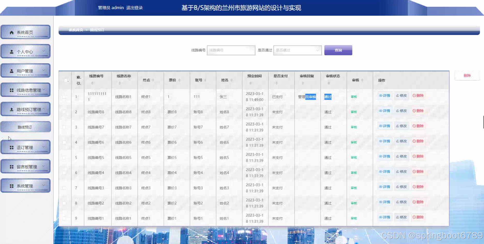Click the grid icon beside 系统管理

pyautogui.click(x=12, y=186)
